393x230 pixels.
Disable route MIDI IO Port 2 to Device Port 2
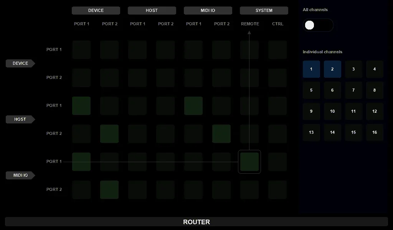pyautogui.click(x=109, y=190)
